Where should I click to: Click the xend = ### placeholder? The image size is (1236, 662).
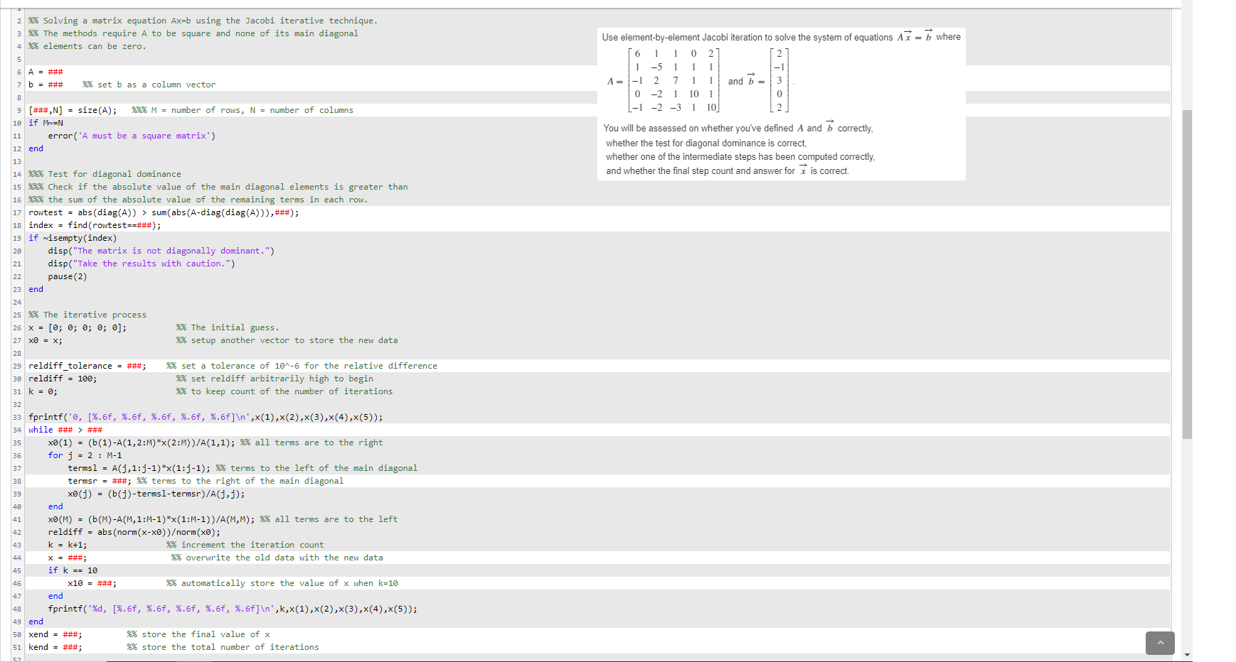point(68,634)
